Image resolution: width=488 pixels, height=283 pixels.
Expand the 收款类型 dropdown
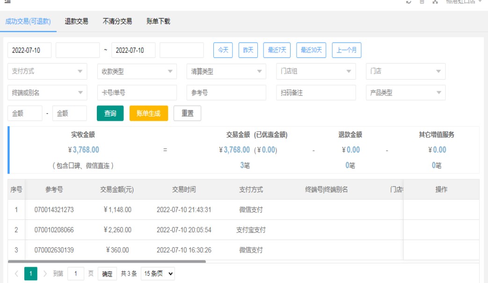[x=137, y=72]
